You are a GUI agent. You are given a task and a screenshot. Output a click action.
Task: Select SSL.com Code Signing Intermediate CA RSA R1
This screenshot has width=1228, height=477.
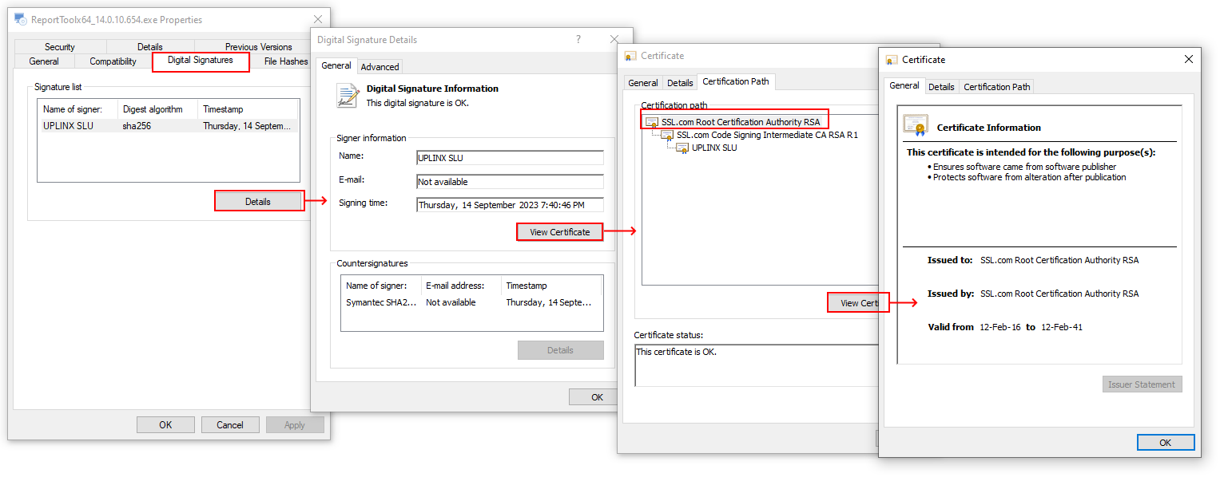(x=766, y=136)
